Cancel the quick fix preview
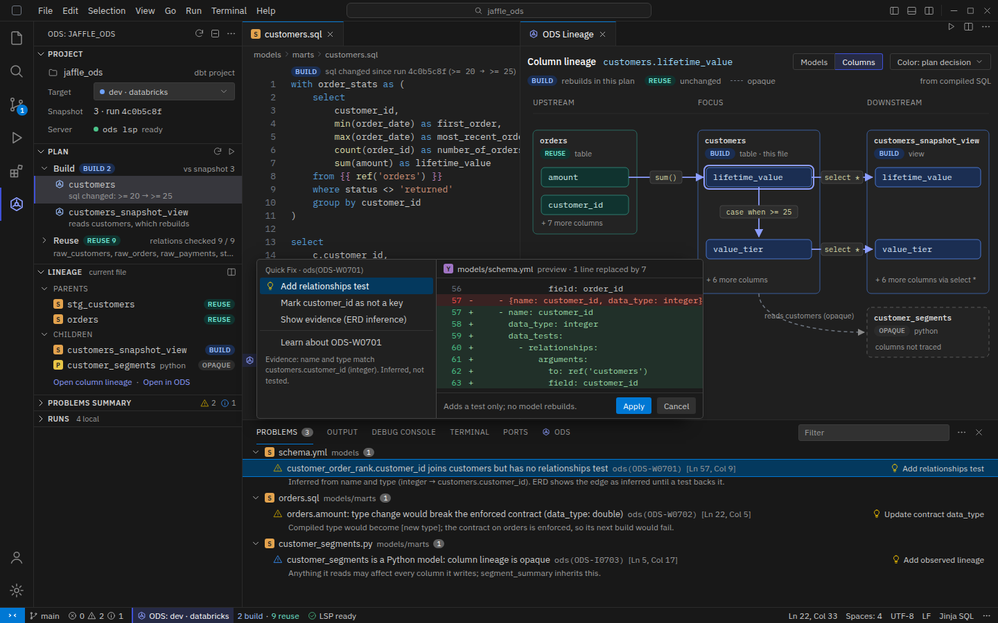The height and width of the screenshot is (623, 998). coord(676,406)
